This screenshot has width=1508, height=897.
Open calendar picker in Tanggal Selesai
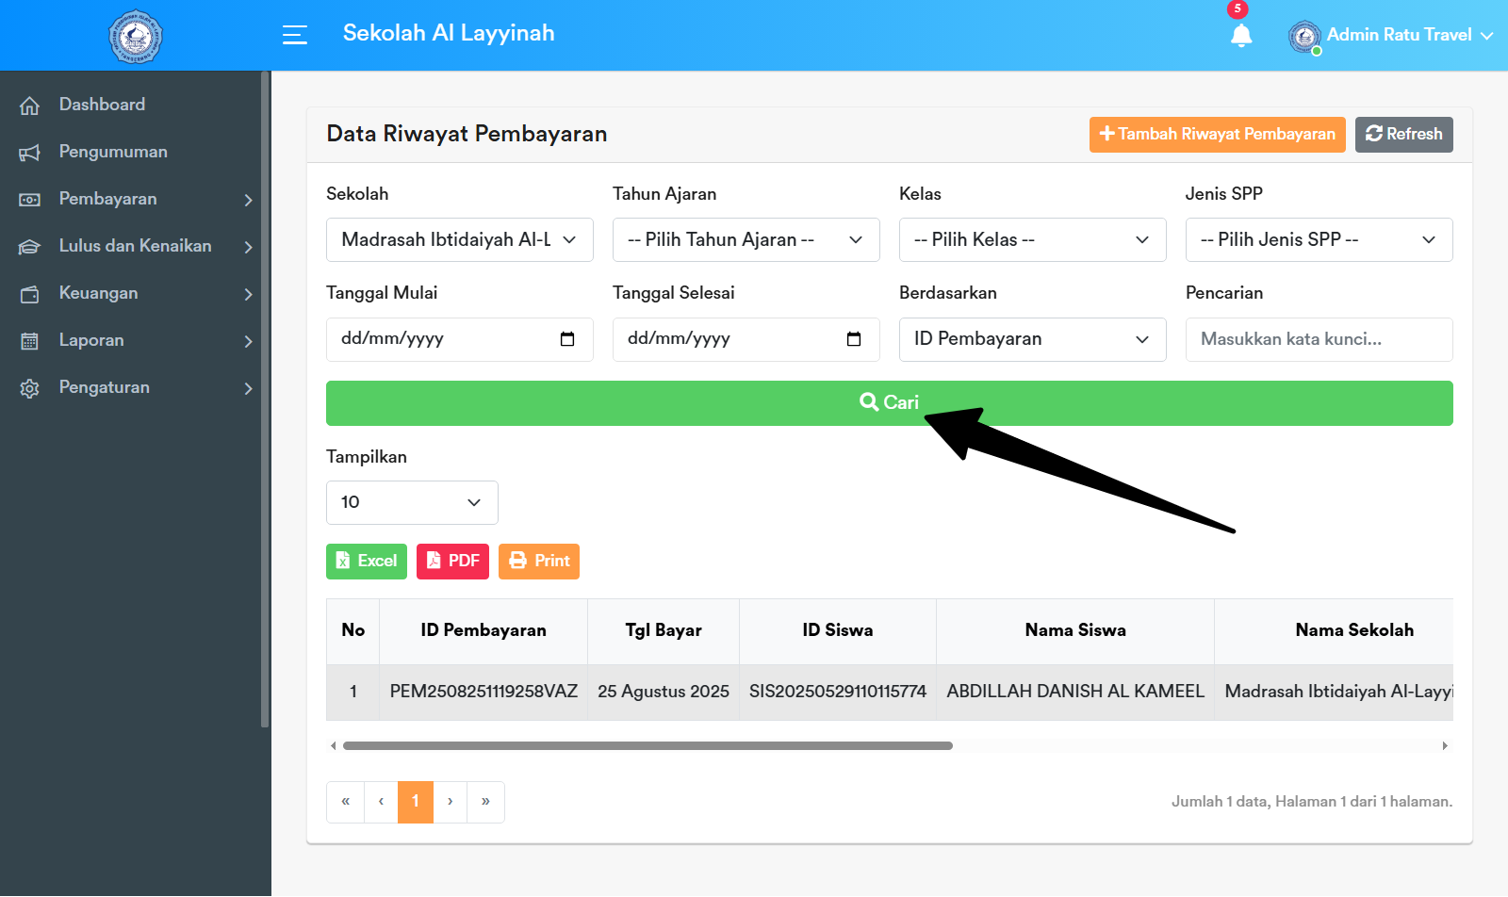[x=854, y=339]
